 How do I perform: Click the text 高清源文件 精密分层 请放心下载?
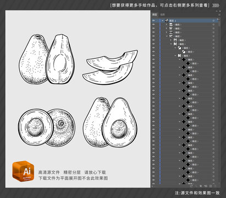pos(72,172)
